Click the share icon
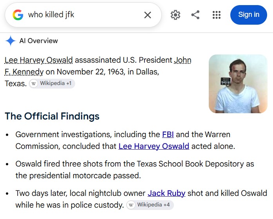The image size is (273, 219). [195, 15]
